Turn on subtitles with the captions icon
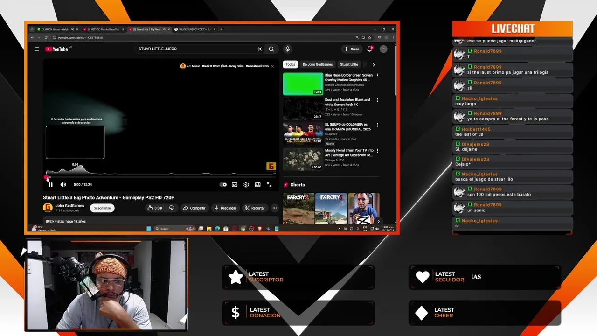Screen dimensions: 597x336 [235, 185]
